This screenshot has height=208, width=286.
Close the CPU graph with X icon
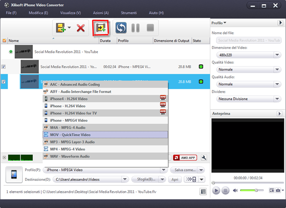pos(4,158)
